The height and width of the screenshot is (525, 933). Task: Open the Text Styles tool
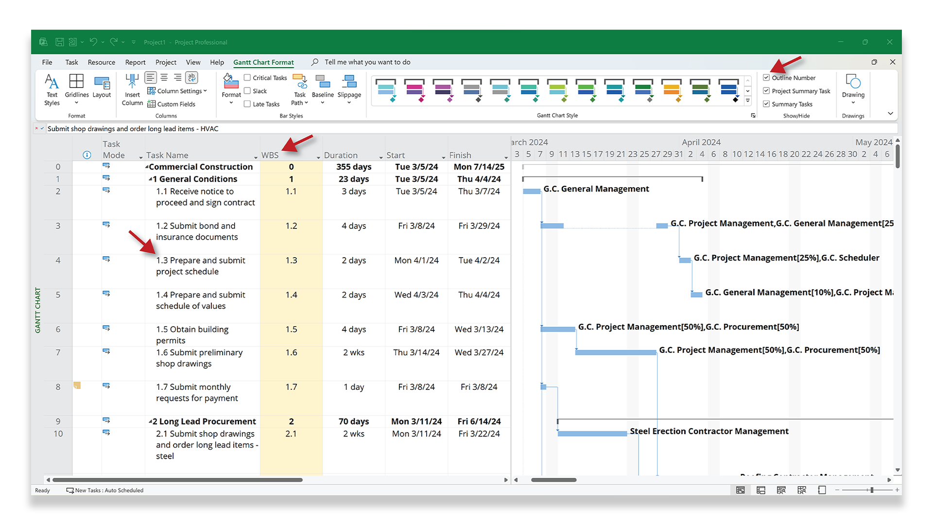52,89
